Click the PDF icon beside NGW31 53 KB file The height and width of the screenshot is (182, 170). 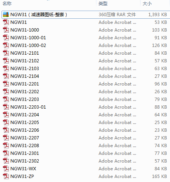(x=6, y=22)
